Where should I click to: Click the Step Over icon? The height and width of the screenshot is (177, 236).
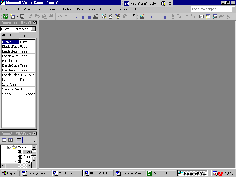186,16
